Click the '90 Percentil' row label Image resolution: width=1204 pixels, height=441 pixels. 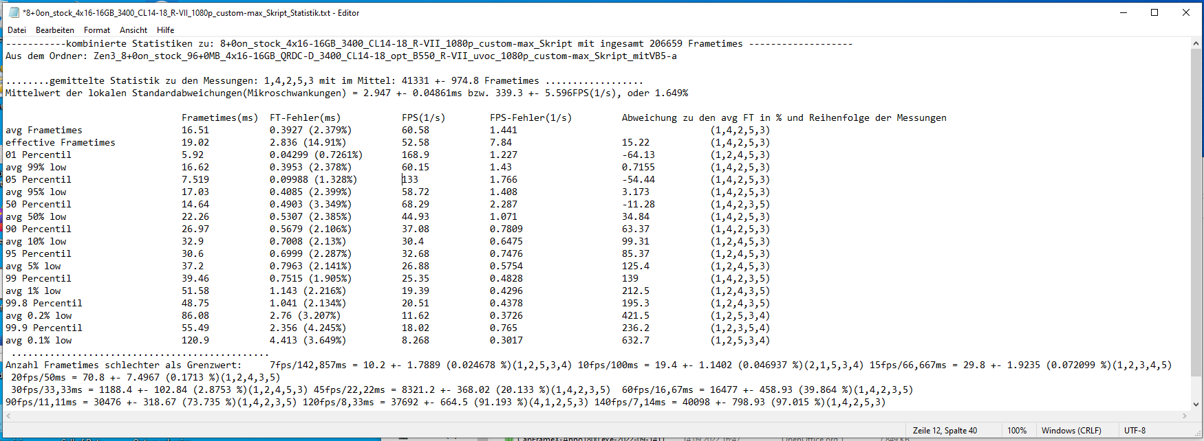pyautogui.click(x=39, y=229)
